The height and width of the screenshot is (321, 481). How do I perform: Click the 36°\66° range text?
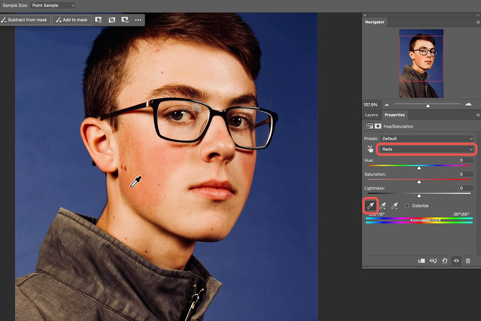(461, 214)
